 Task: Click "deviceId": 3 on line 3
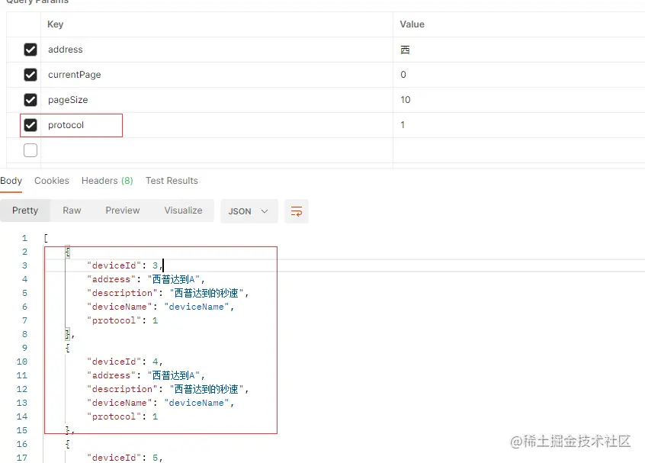pos(124,265)
